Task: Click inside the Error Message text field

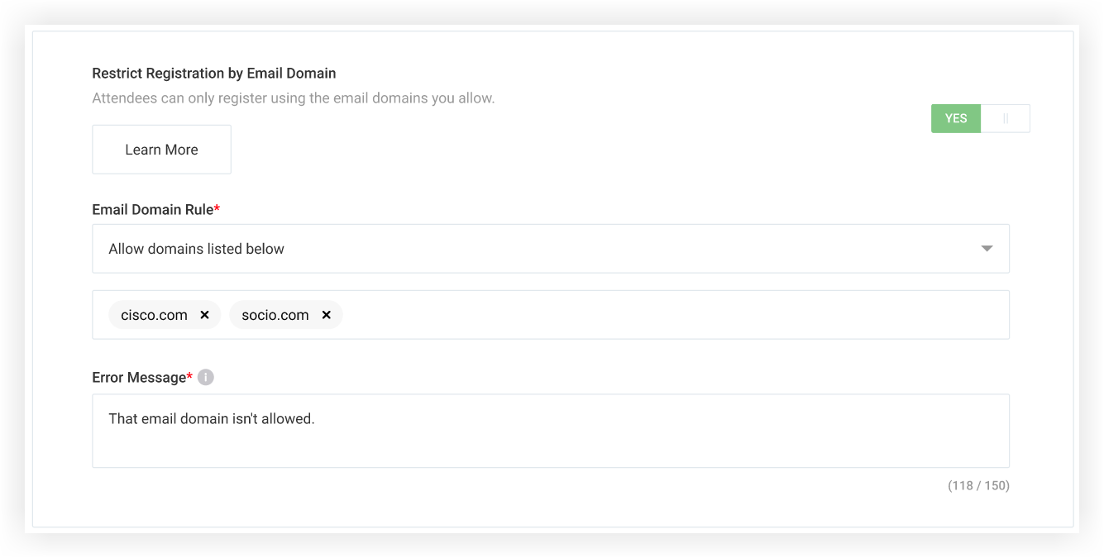Action: 551,430
